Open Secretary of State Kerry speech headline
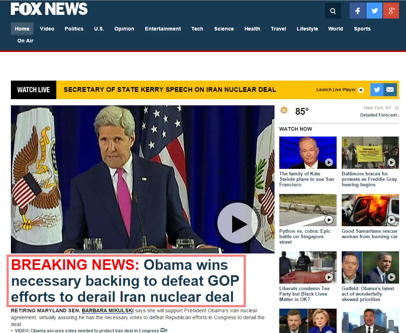This screenshot has height=333, width=406. tap(170, 90)
